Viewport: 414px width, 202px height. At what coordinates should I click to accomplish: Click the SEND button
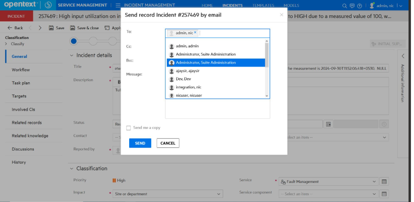click(140, 143)
